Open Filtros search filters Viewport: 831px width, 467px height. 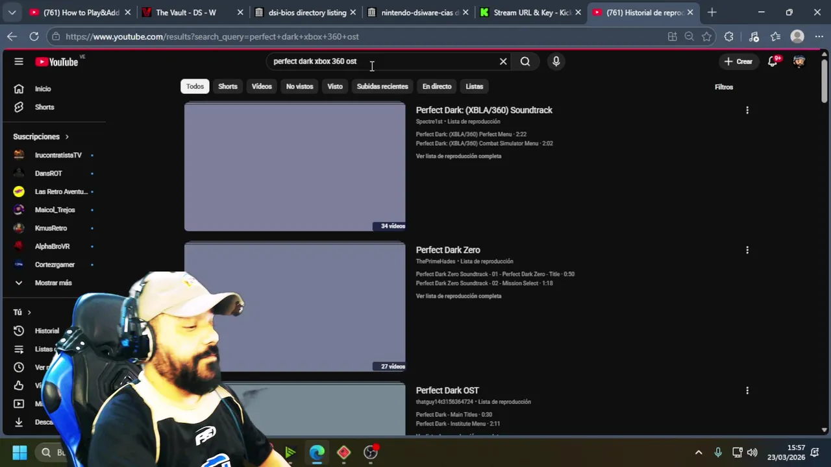724,87
